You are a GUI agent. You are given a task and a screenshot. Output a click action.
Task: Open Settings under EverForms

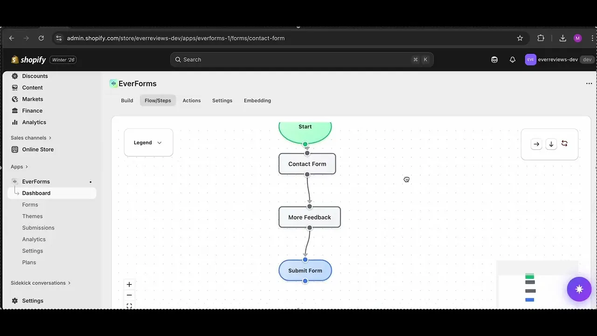(x=33, y=251)
